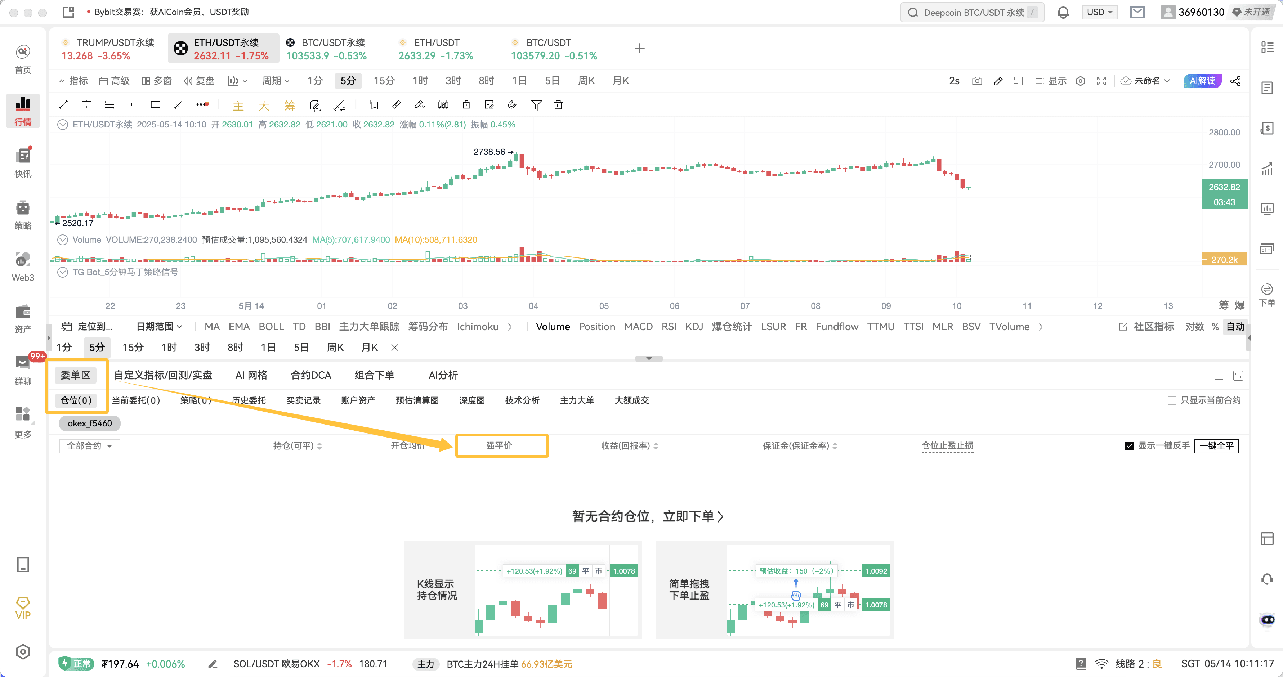Click the share chart icon
This screenshot has height=677, width=1283.
(1235, 81)
